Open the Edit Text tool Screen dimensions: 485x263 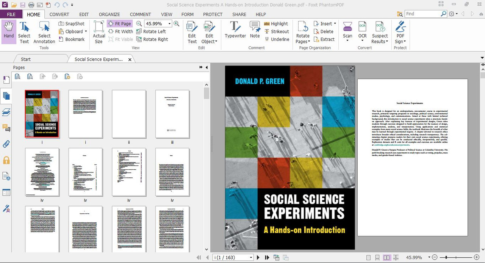point(192,32)
